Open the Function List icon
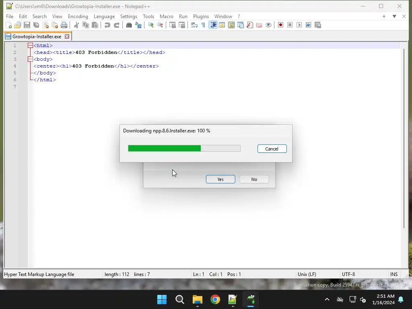 click(250, 25)
